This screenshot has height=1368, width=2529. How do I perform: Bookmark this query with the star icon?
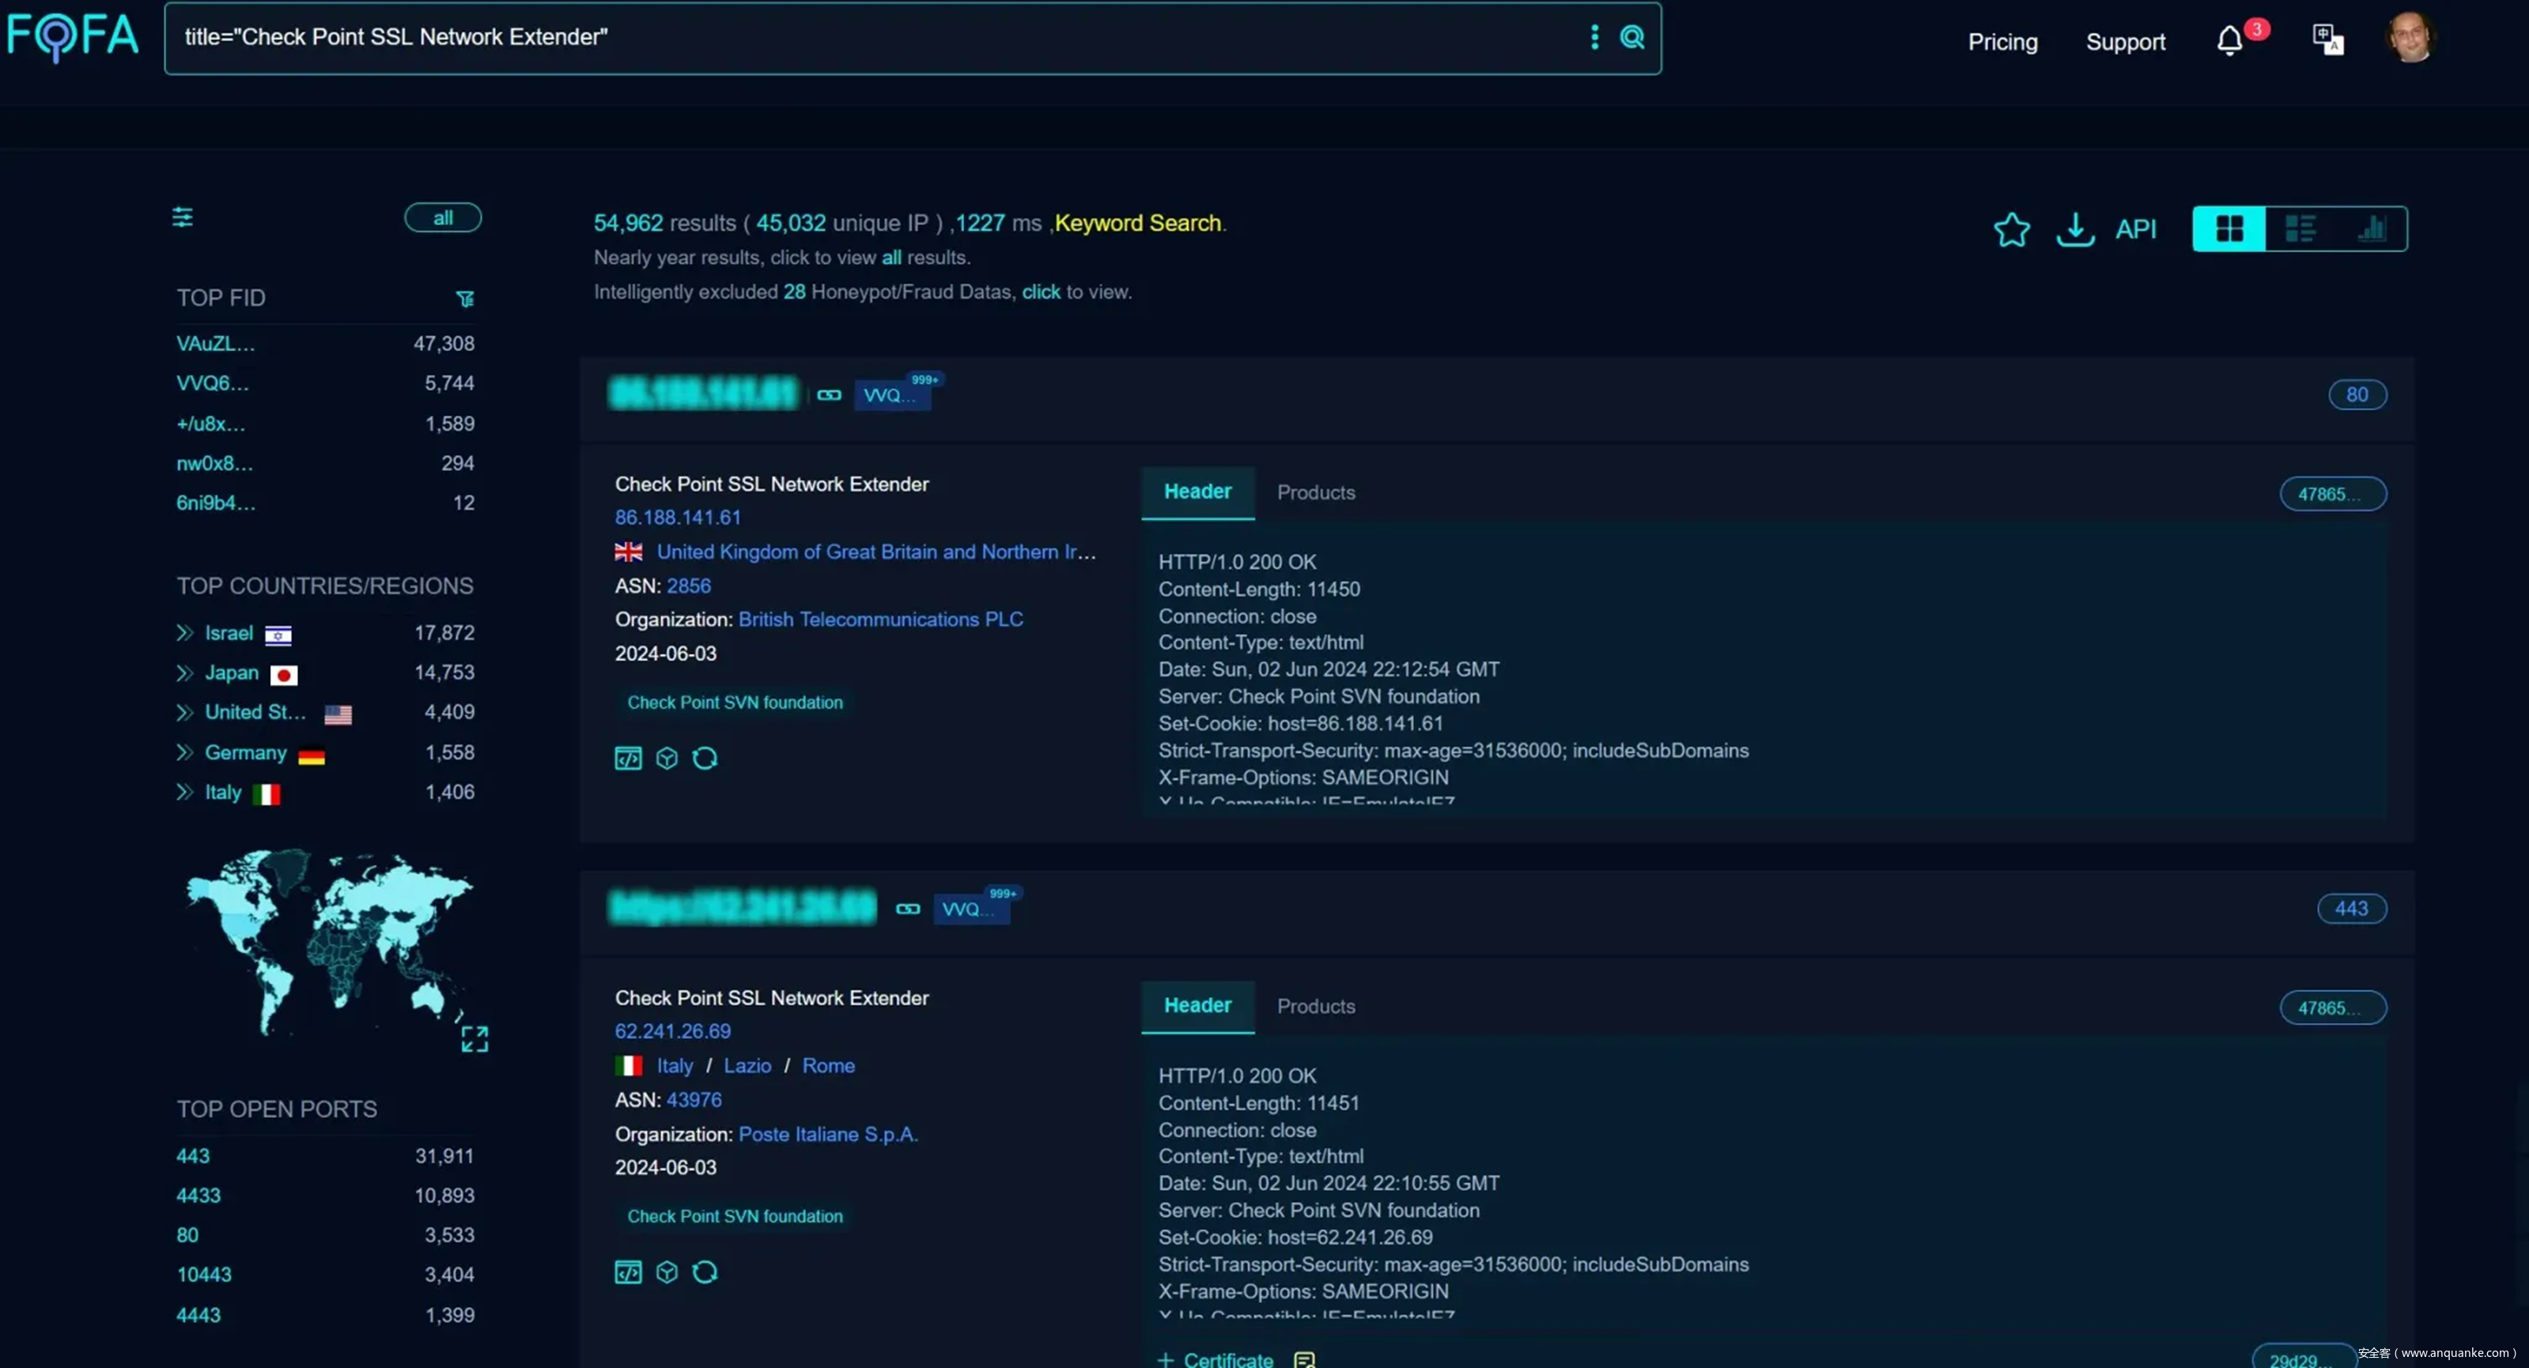2011,230
